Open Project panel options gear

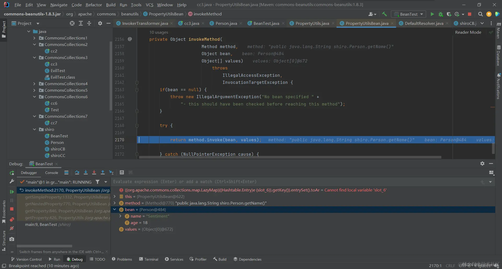pos(100,23)
